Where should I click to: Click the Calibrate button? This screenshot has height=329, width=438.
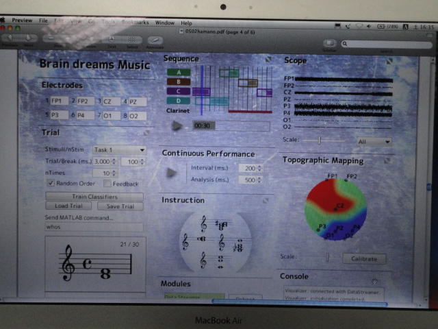(363, 258)
